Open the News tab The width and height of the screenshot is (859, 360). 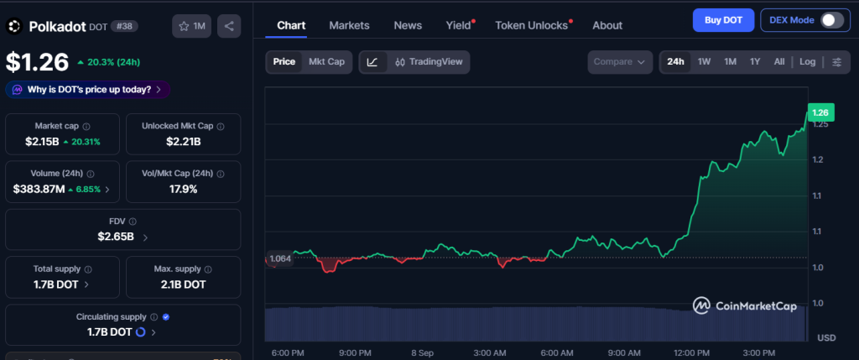408,26
